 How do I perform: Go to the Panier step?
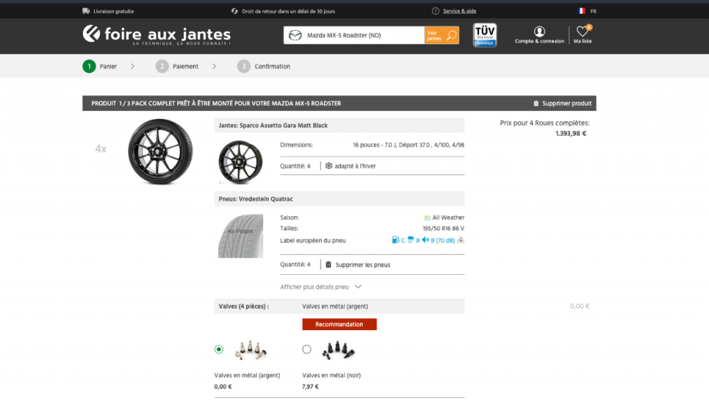pyautogui.click(x=108, y=66)
